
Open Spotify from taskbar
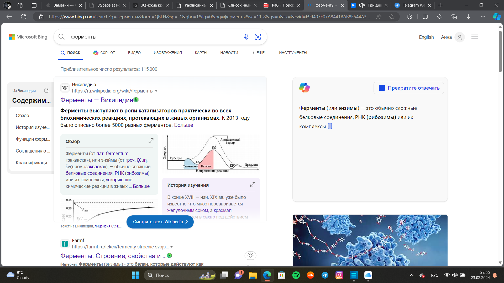[x=296, y=275]
